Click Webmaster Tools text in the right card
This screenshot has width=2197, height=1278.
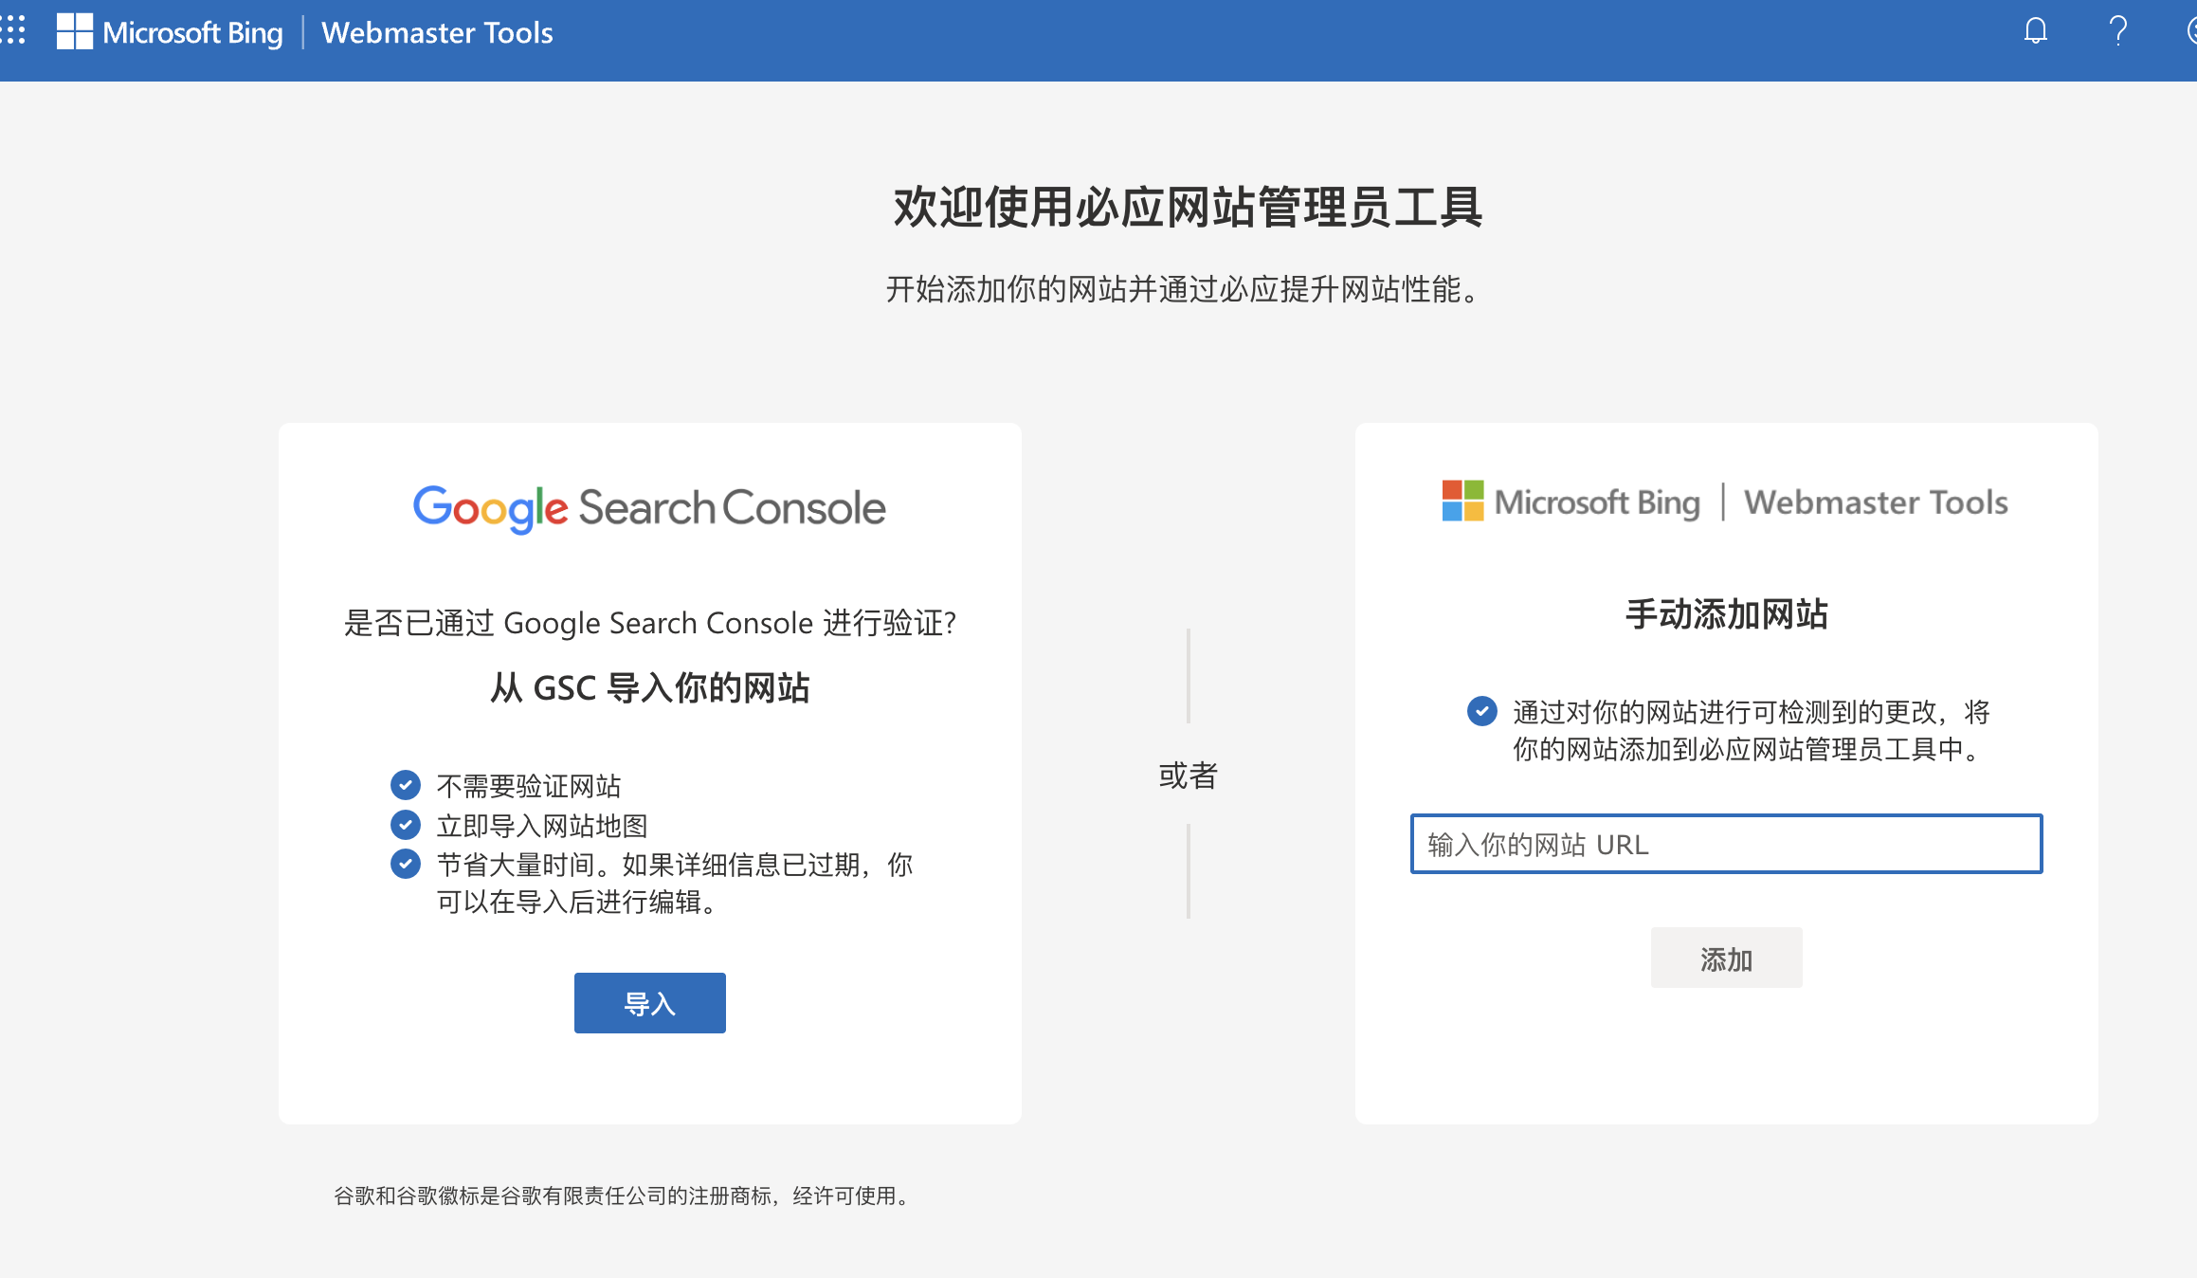[1877, 502]
